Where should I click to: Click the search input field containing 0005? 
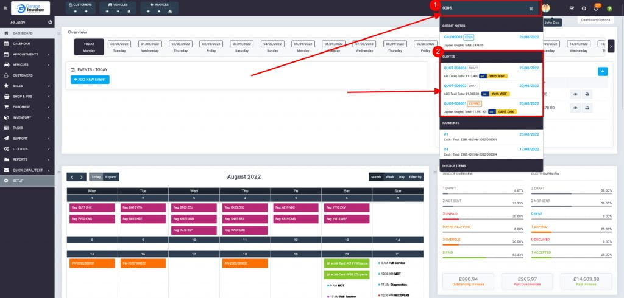point(481,9)
